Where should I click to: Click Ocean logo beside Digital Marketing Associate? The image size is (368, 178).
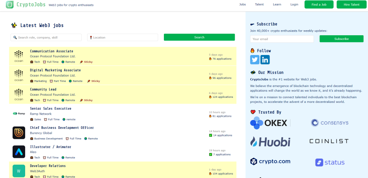19,76
